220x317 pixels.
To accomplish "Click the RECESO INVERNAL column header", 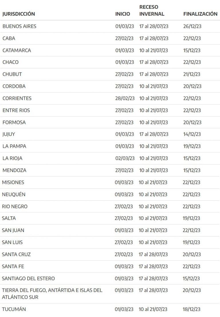I will click(152, 10).
